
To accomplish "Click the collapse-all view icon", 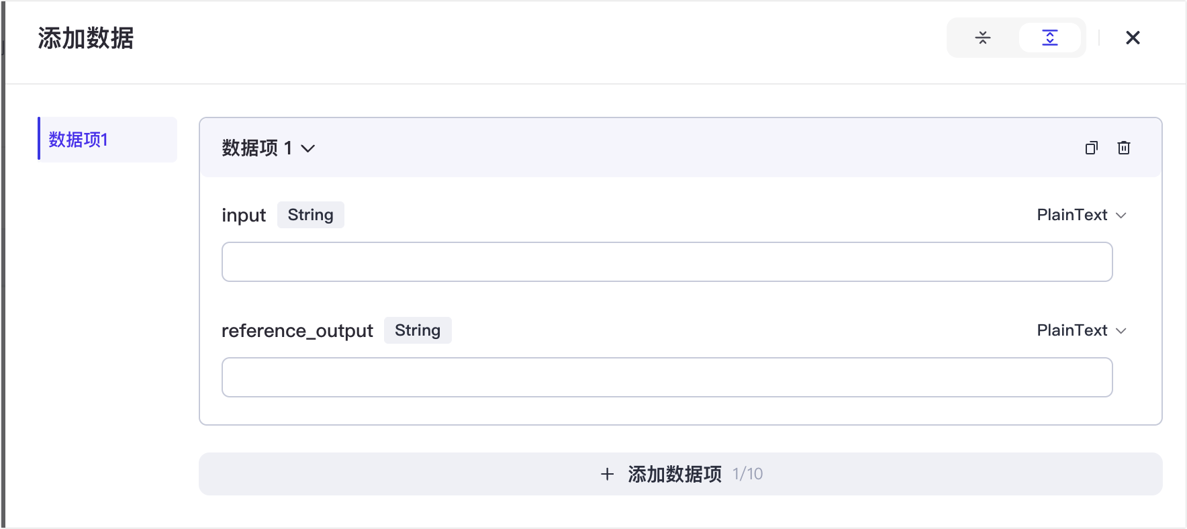I will point(983,38).
